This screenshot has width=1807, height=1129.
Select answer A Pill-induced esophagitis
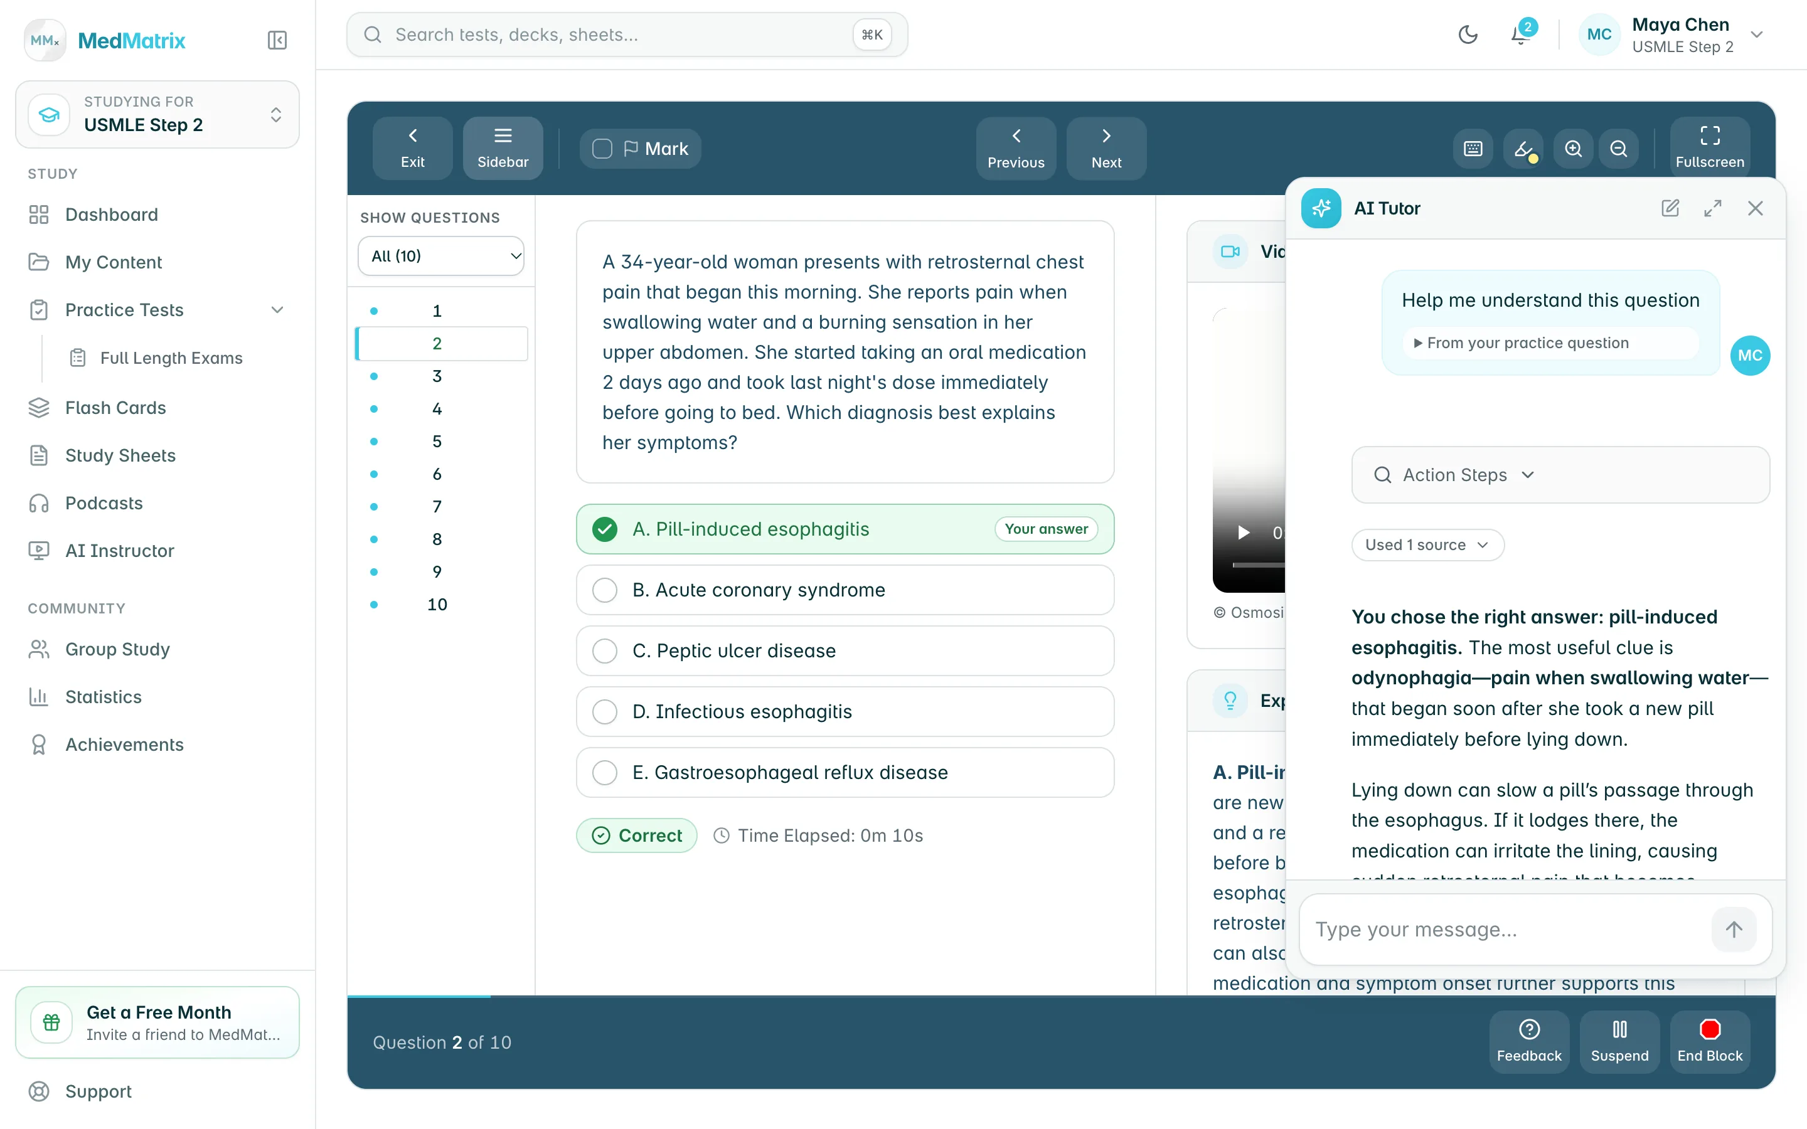[845, 529]
